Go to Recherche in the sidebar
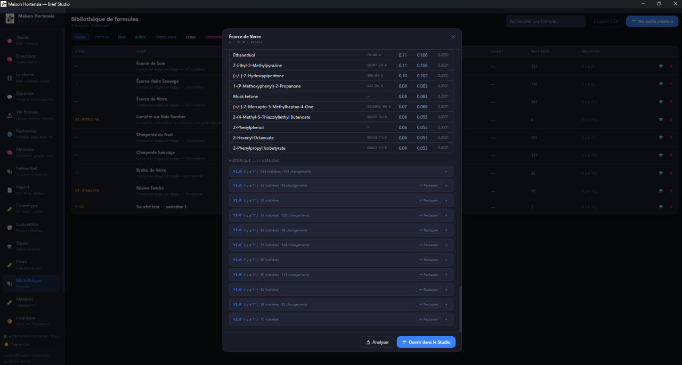The height and width of the screenshot is (365, 682). [x=31, y=134]
